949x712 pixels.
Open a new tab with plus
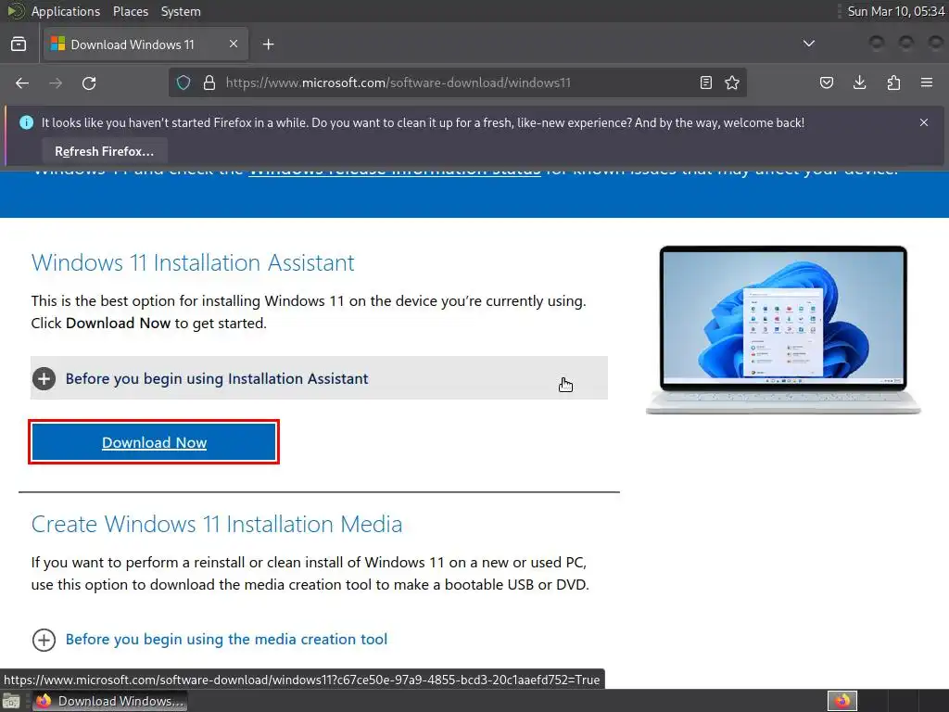268,44
